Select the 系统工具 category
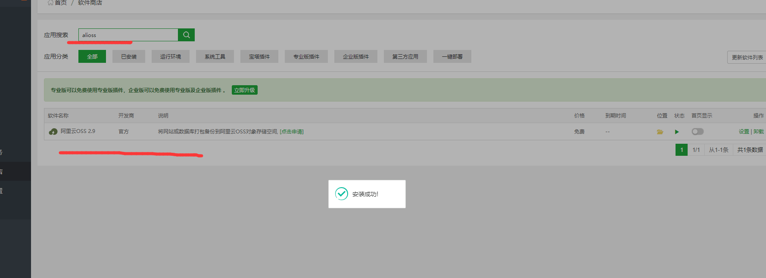The height and width of the screenshot is (278, 766). [215, 56]
